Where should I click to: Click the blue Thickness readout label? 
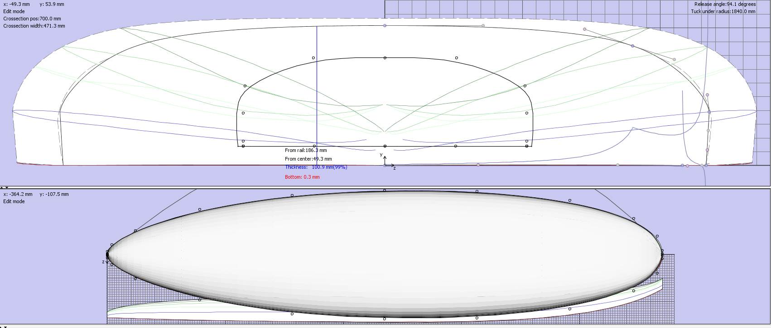pos(316,167)
